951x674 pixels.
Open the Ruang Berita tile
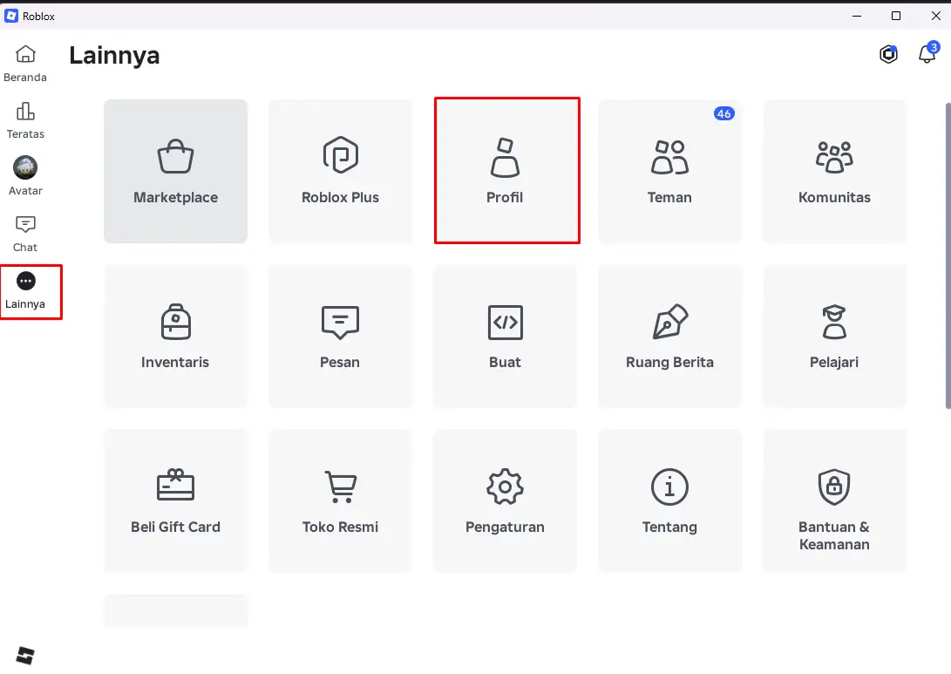tap(669, 336)
